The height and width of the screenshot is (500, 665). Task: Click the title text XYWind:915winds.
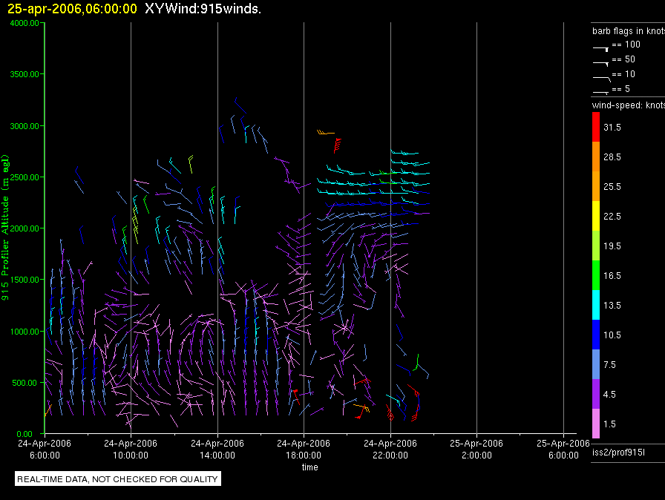click(203, 9)
